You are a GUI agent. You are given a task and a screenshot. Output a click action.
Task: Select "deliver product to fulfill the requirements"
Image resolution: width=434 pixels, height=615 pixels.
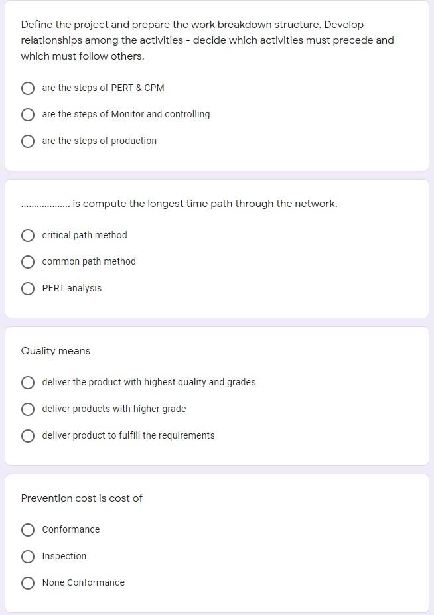point(28,435)
